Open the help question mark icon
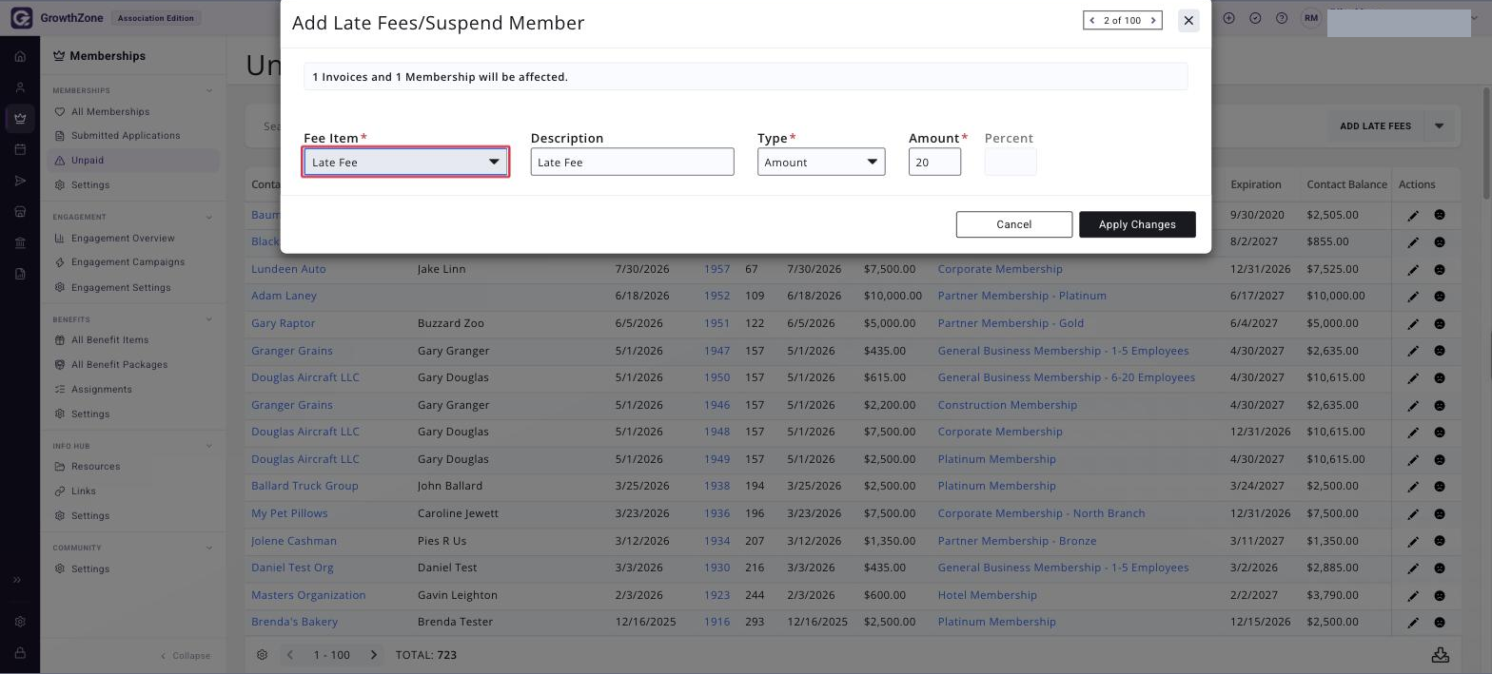Screen dimensions: 1492x674 click(1282, 18)
